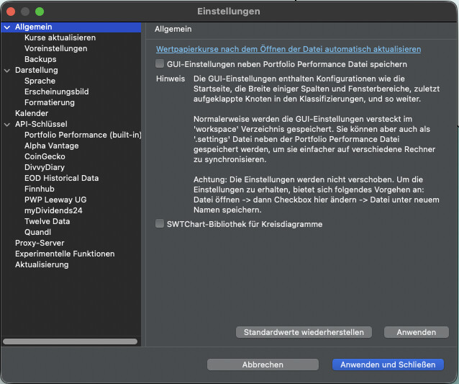The height and width of the screenshot is (384, 459).
Task: Click Abbrechen to cancel
Action: click(263, 365)
